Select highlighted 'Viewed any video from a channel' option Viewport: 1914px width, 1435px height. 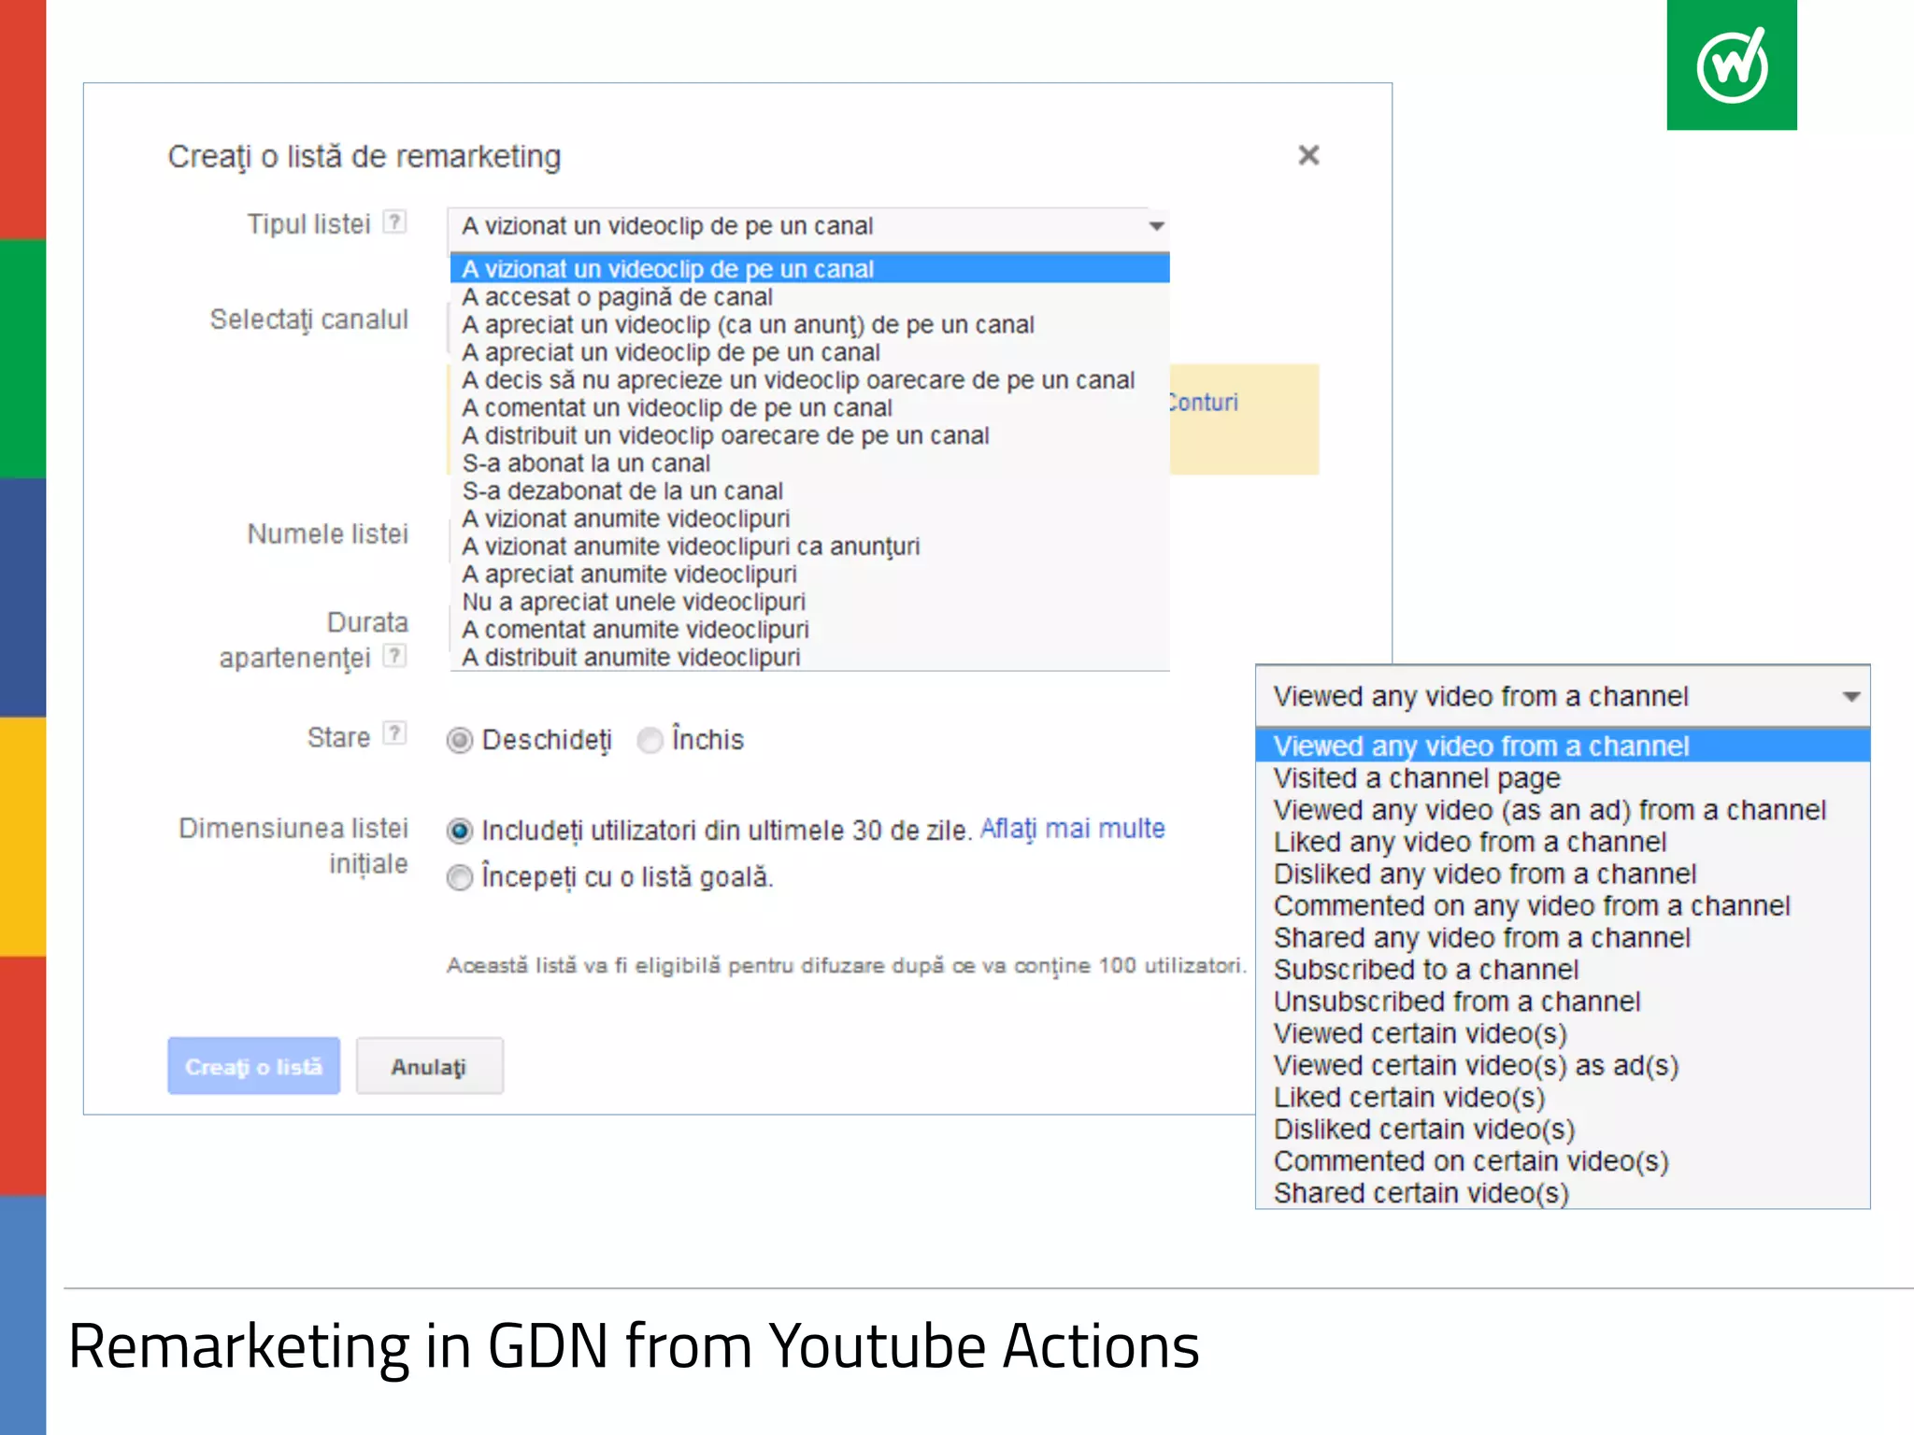click(x=1563, y=746)
